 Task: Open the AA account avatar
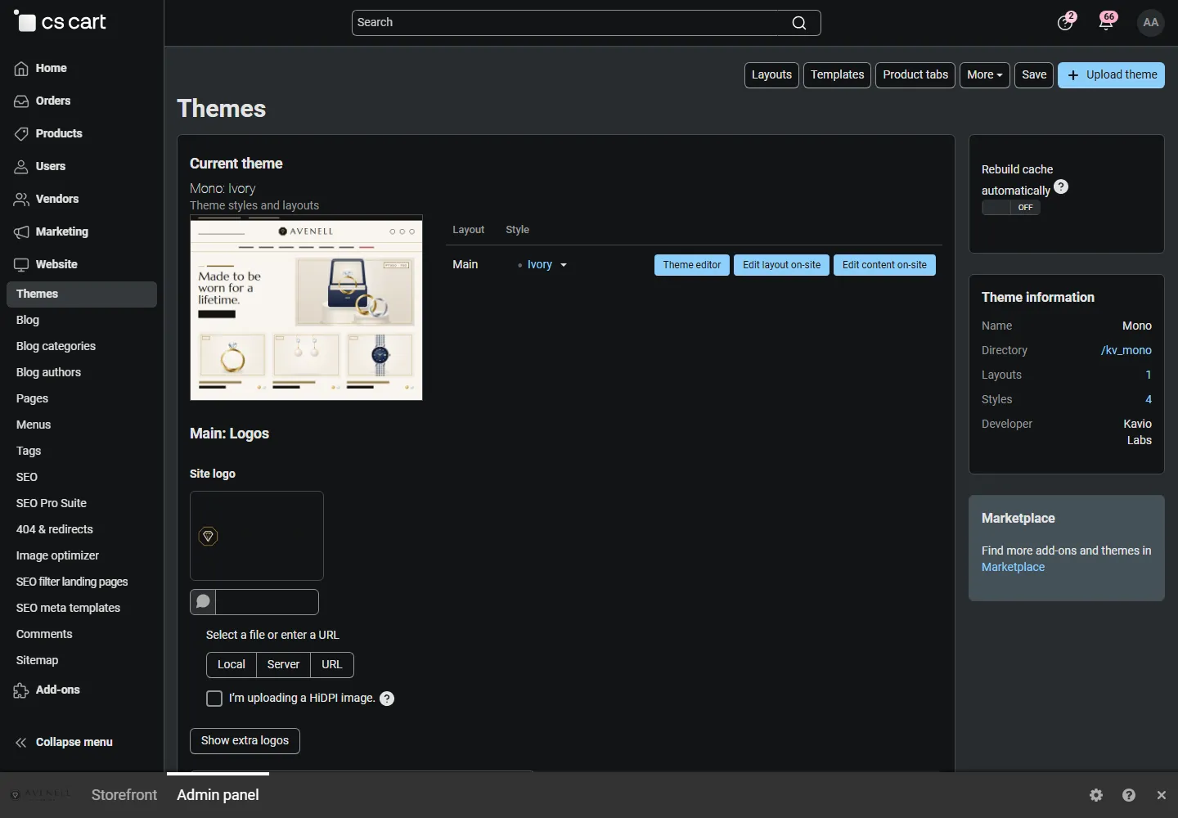point(1151,22)
